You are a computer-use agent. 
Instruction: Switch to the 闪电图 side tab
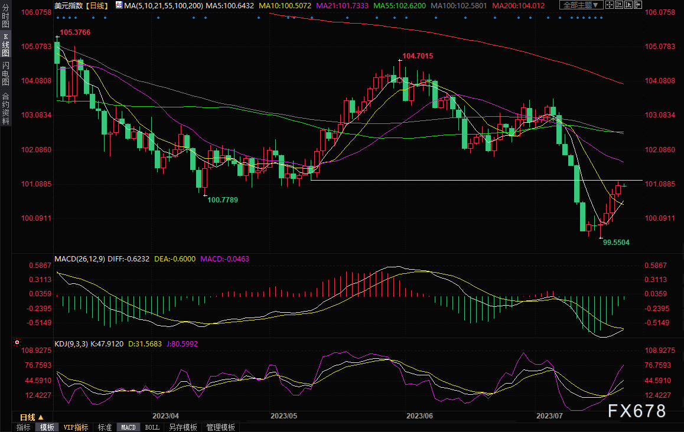tap(6, 73)
